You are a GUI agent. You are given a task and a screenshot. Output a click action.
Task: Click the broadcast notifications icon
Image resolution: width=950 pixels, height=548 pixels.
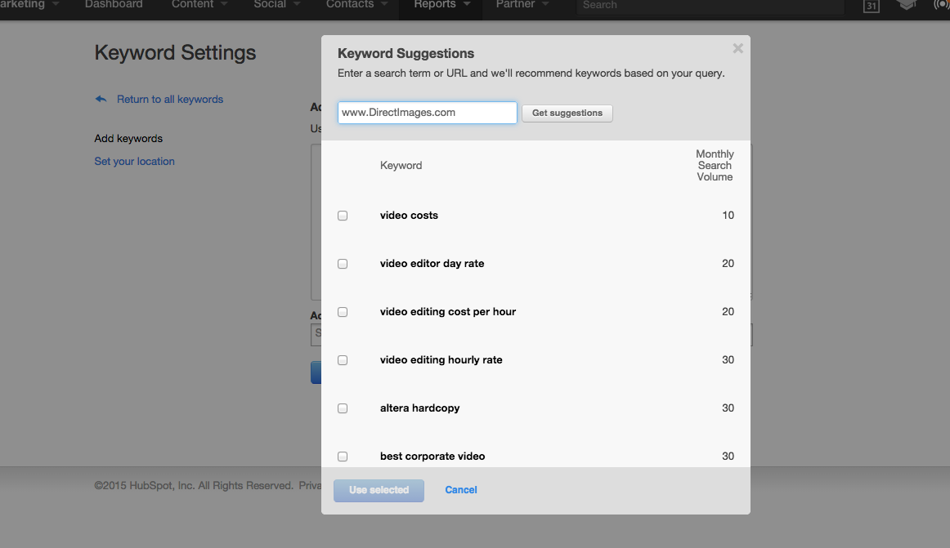pos(942,5)
